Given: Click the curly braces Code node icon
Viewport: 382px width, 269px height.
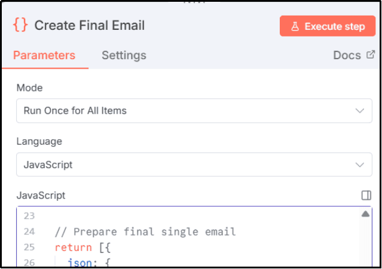Looking at the screenshot, I should 20,25.
